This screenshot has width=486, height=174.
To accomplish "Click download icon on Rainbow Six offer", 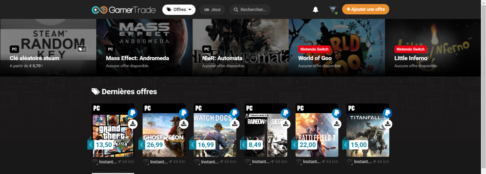I will 286,124.
